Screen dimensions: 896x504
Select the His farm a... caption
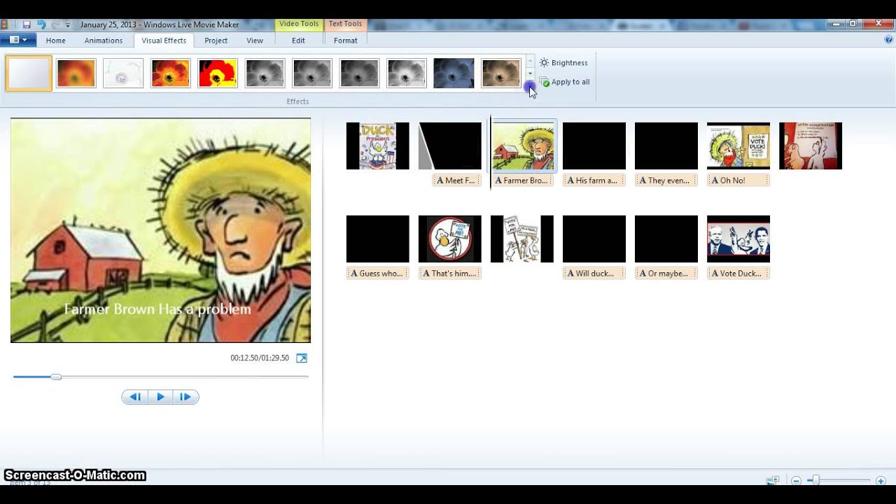click(594, 181)
